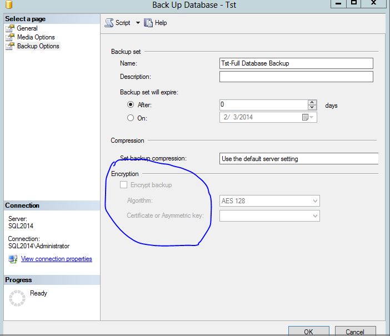Click the backup set Description field

[296, 77]
